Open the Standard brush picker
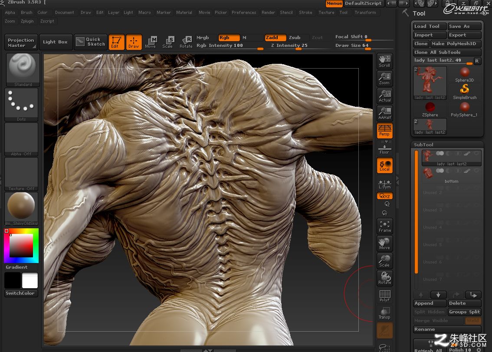Screen dimensions: 492x352 pyautogui.click(x=23, y=70)
